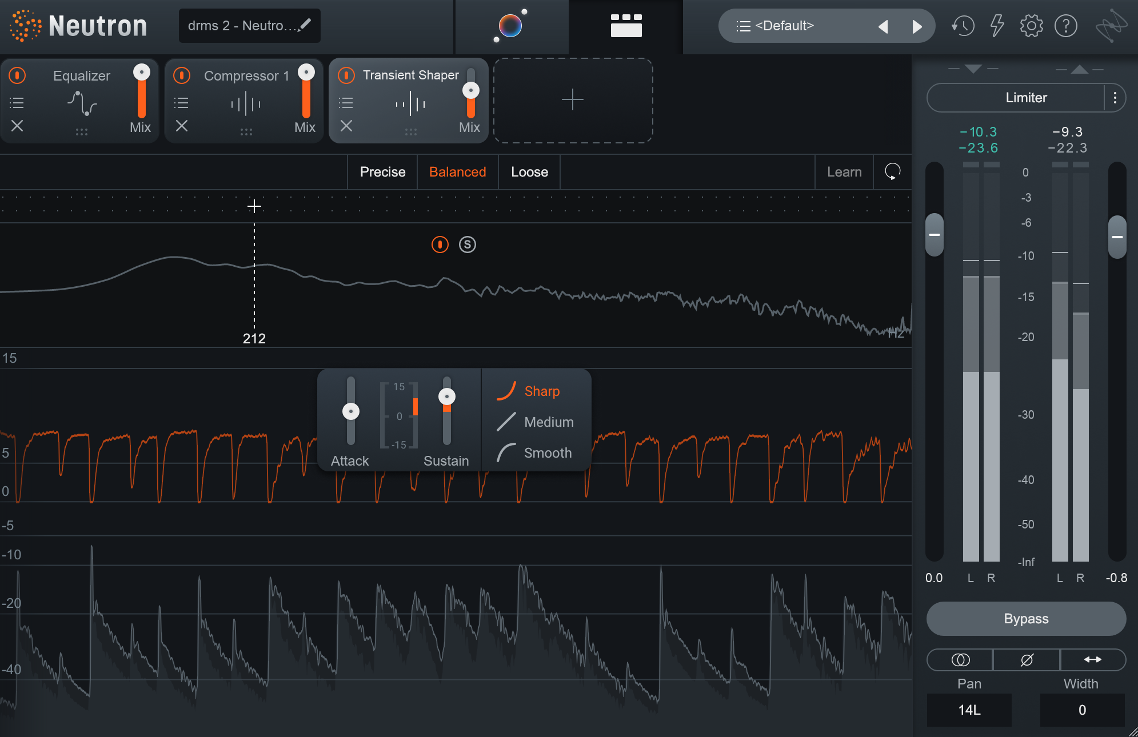Remove the Compressor 1 module with the X
Image resolution: width=1138 pixels, height=737 pixels.
[182, 126]
